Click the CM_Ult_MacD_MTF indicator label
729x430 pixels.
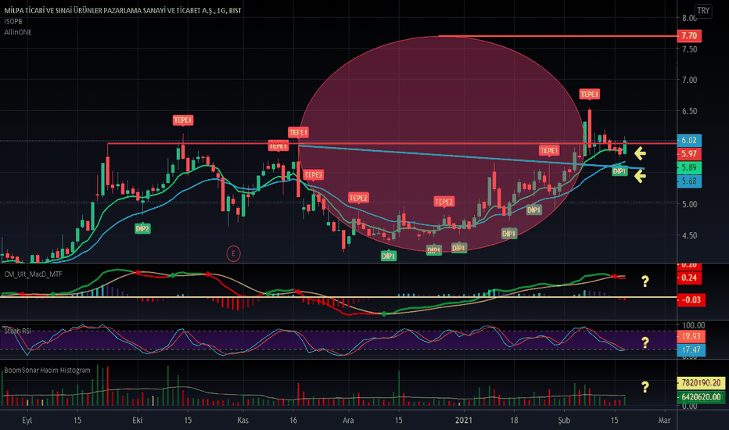(33, 274)
